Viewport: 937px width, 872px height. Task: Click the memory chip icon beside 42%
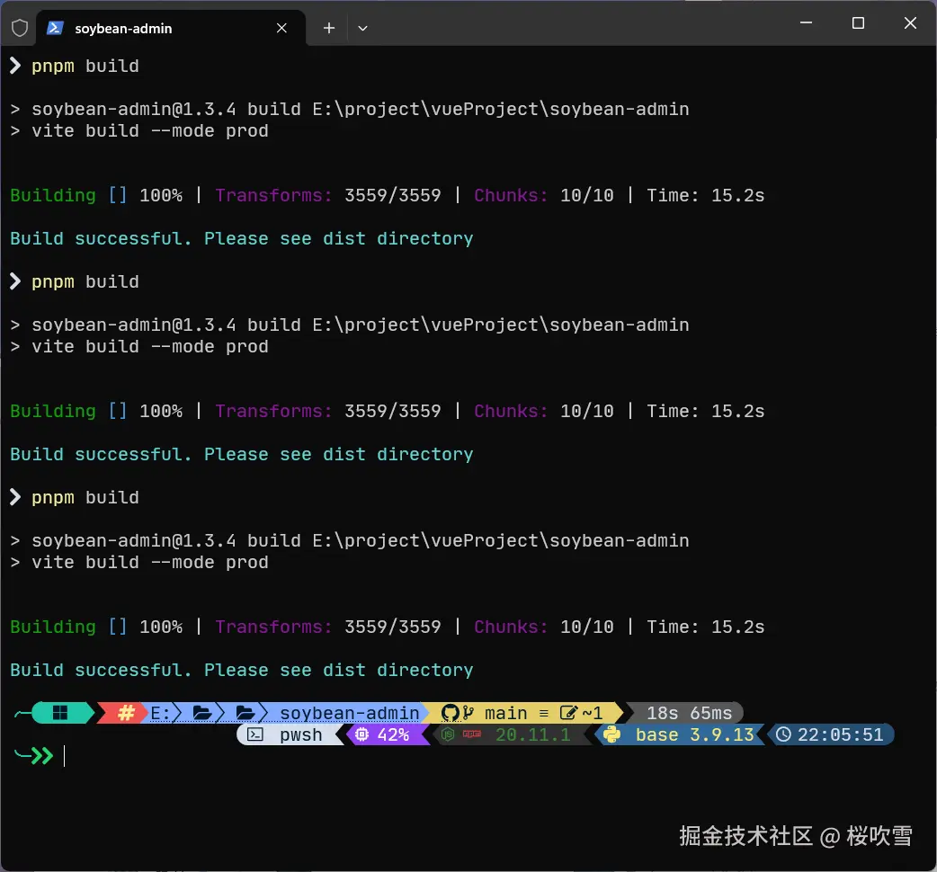pyautogui.click(x=361, y=734)
